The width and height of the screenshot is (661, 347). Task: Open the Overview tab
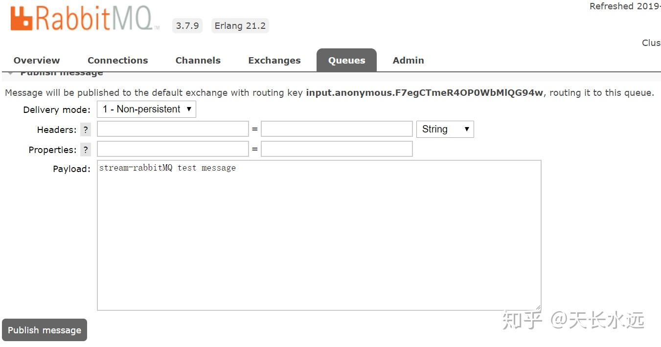tap(37, 60)
